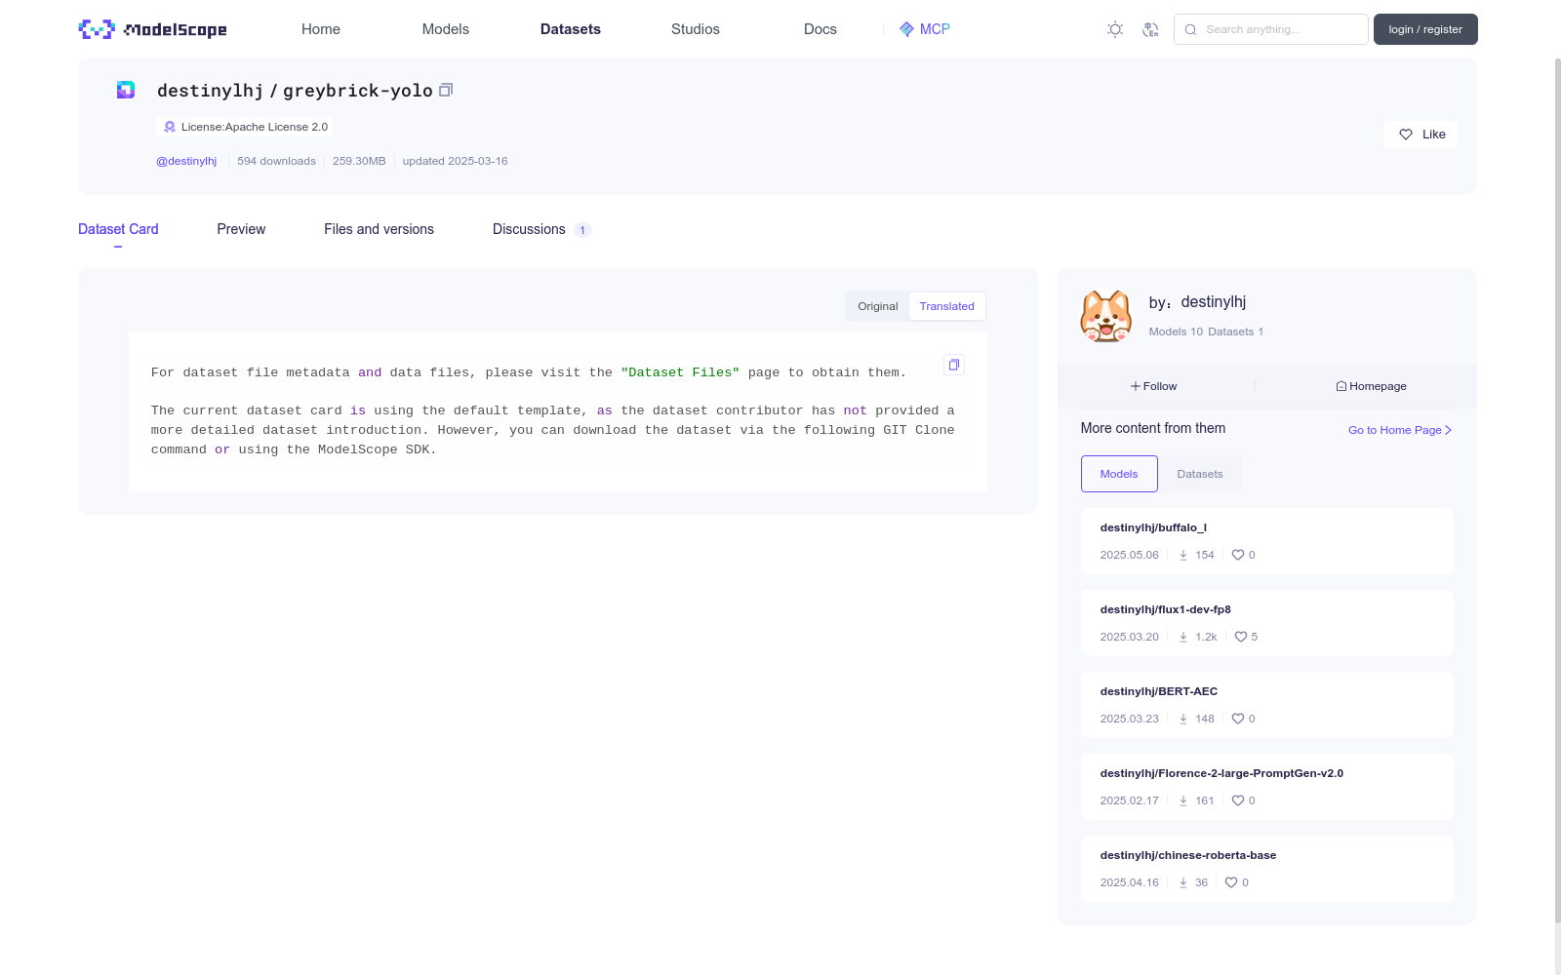The width and height of the screenshot is (1561, 975).
Task: Click the login / register button
Action: point(1425,29)
